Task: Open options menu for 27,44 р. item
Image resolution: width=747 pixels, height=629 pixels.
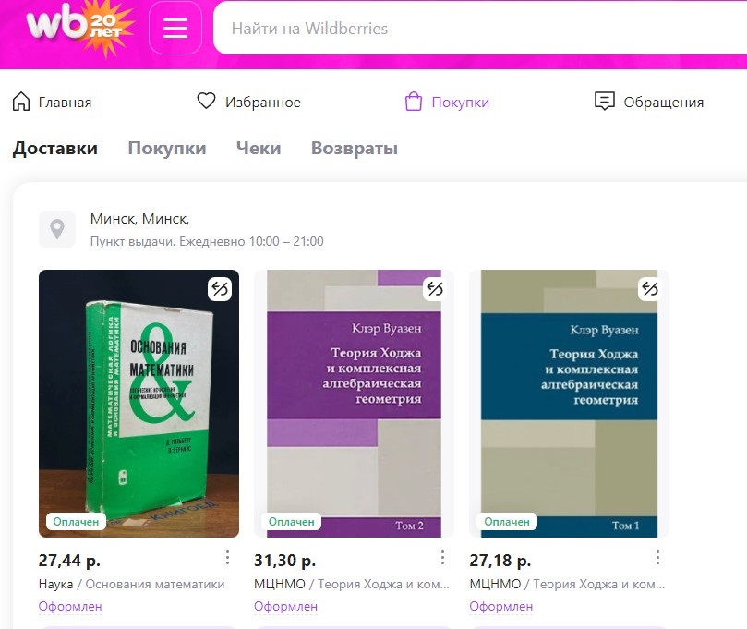Action: click(228, 558)
